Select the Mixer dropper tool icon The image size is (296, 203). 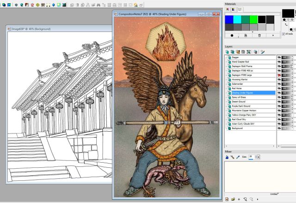pos(238,157)
